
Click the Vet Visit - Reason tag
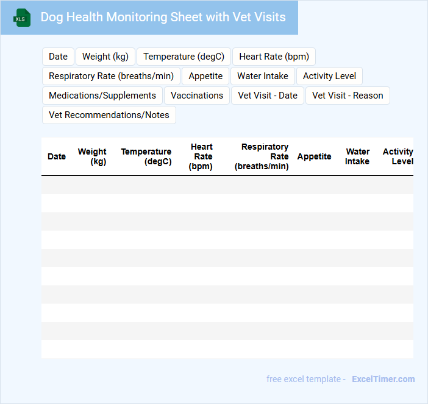coord(348,96)
